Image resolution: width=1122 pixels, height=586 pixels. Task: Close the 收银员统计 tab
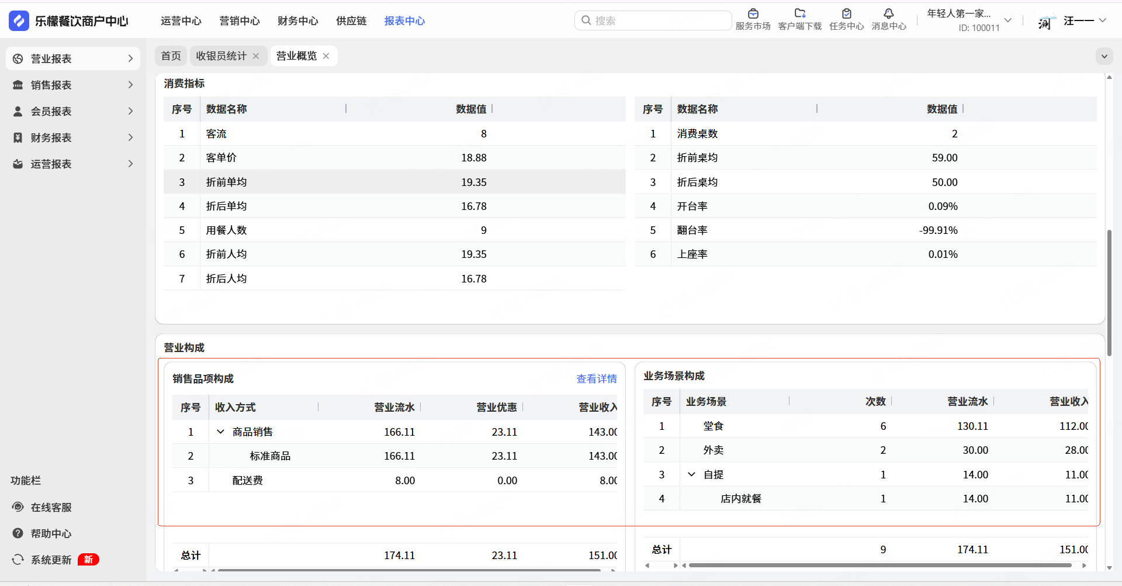click(x=256, y=56)
